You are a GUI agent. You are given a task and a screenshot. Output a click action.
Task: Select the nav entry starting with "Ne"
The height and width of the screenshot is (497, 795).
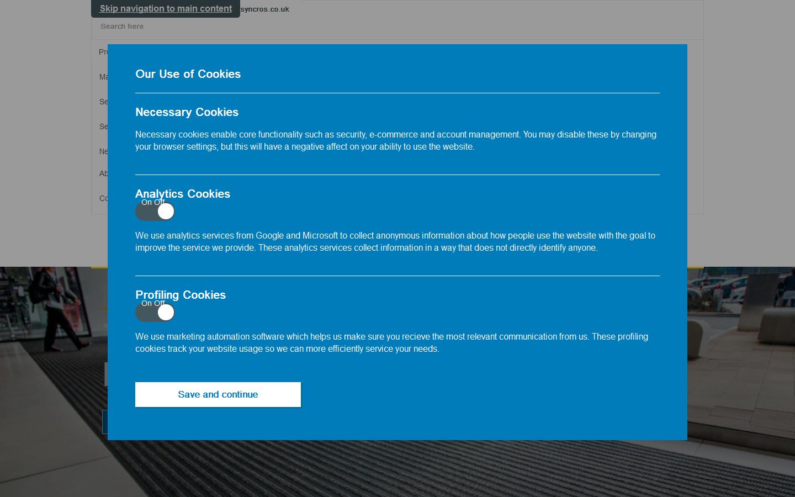103,151
